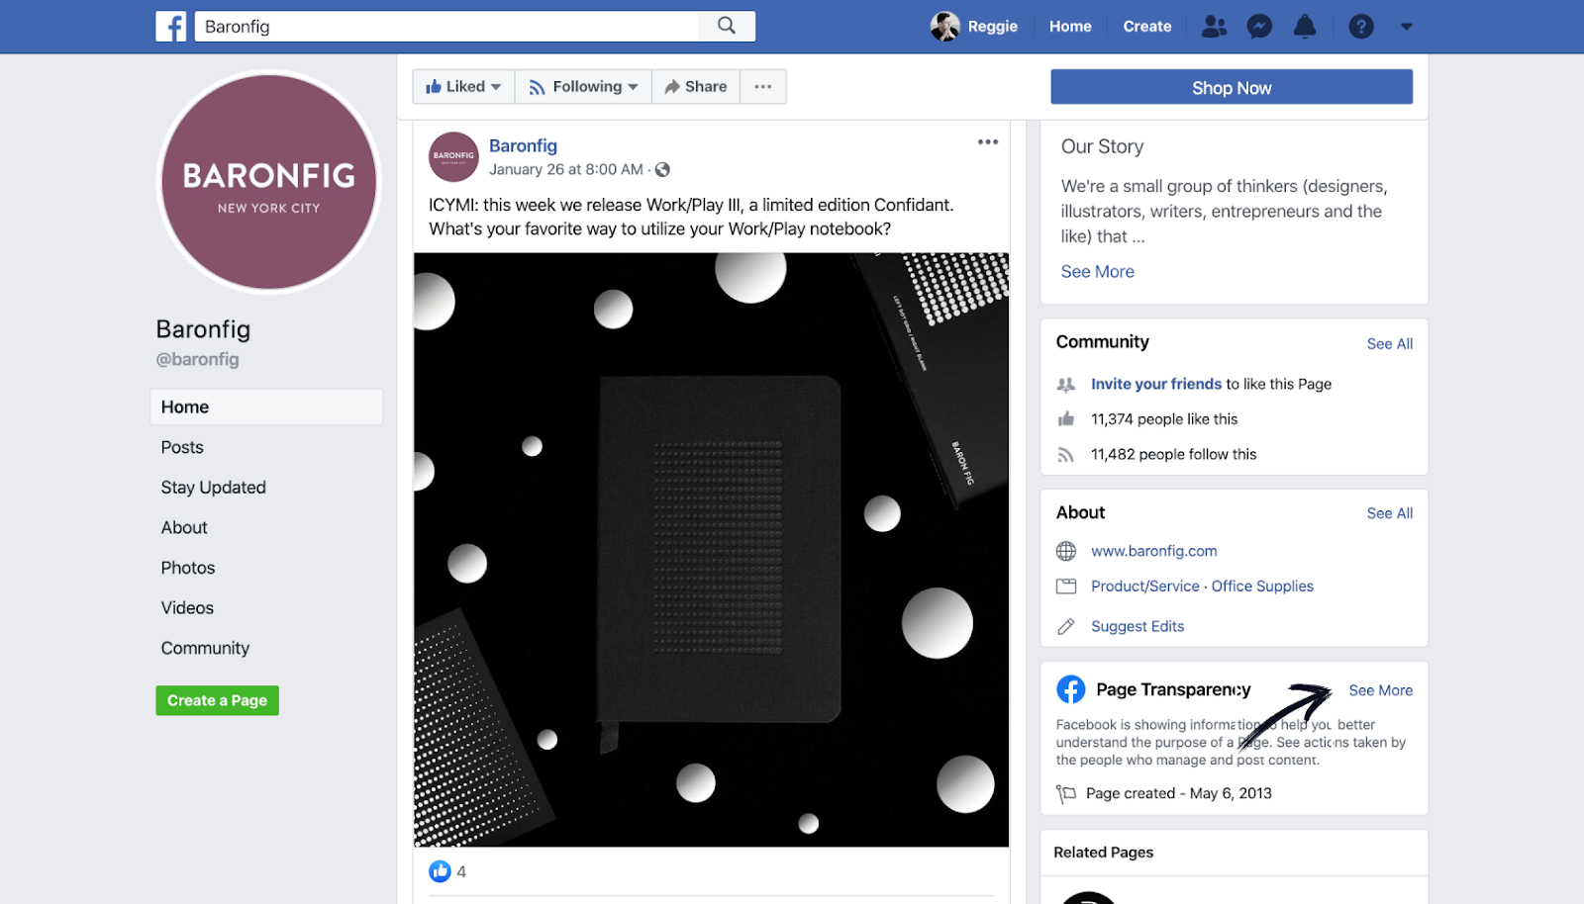The height and width of the screenshot is (904, 1584).
Task: Open the Work/Play notebook post image
Action: coord(711,550)
